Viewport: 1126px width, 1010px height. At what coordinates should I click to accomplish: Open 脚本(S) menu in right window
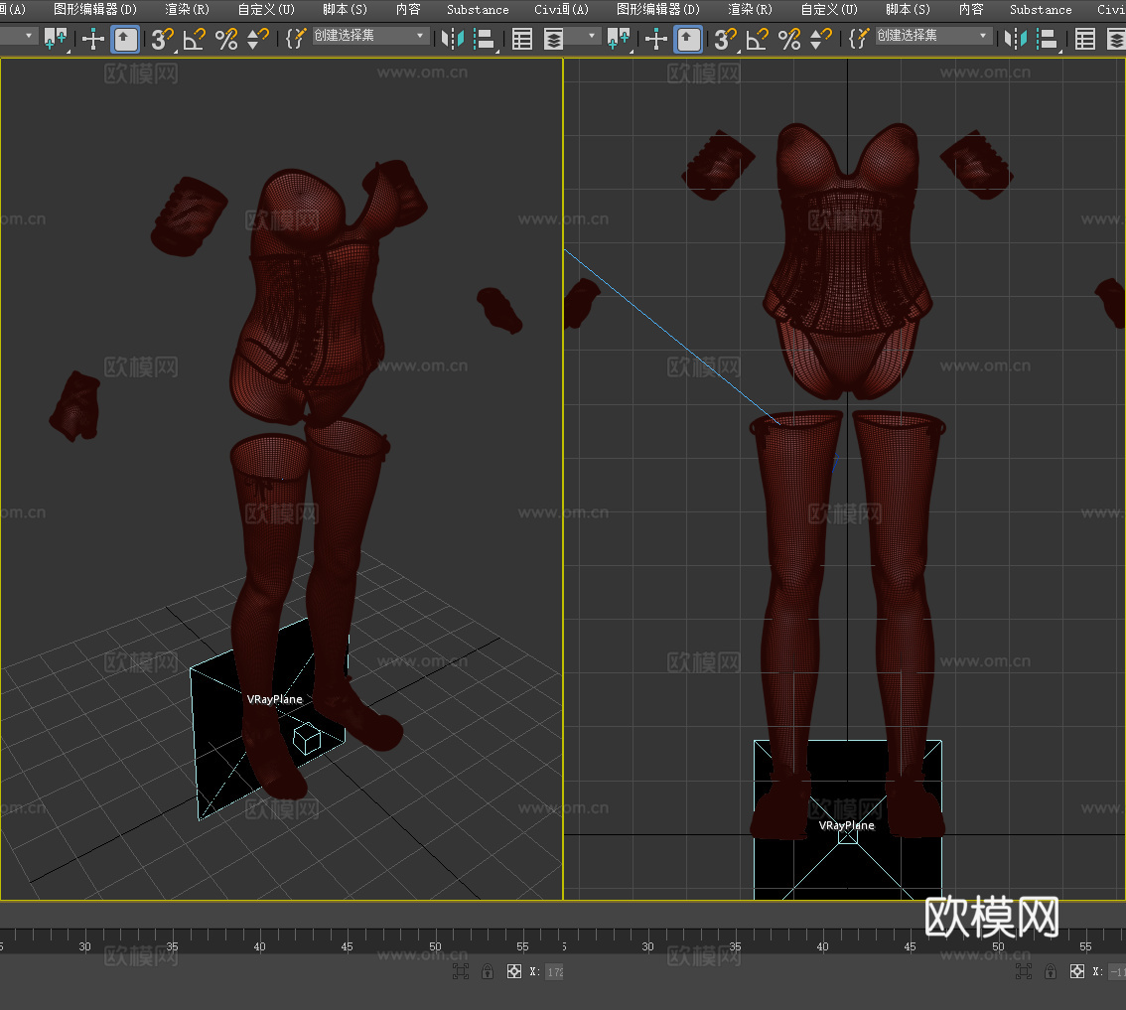pyautogui.click(x=908, y=9)
